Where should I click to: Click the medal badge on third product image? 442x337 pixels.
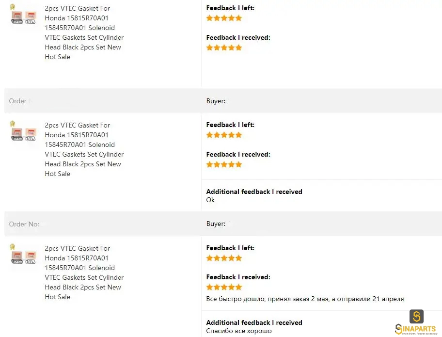click(13, 247)
